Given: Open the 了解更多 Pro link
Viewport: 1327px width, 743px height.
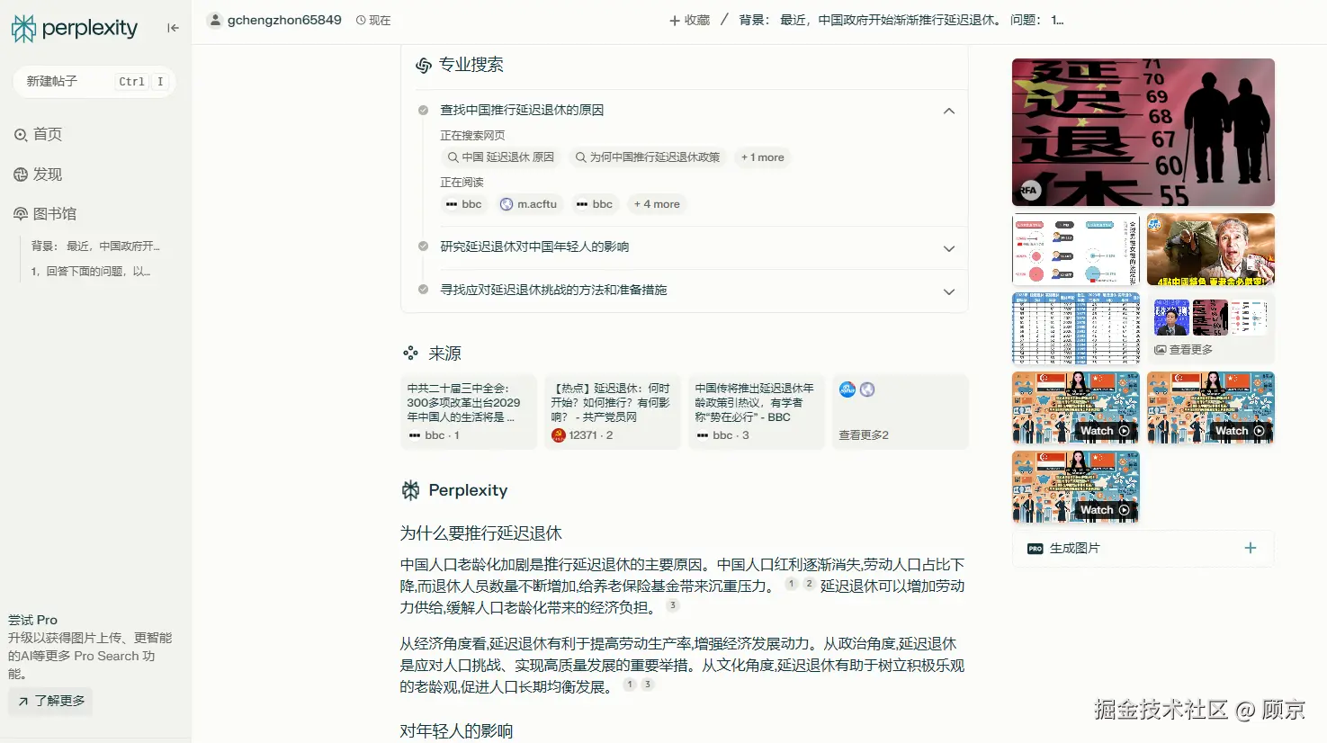Looking at the screenshot, I should (x=49, y=701).
